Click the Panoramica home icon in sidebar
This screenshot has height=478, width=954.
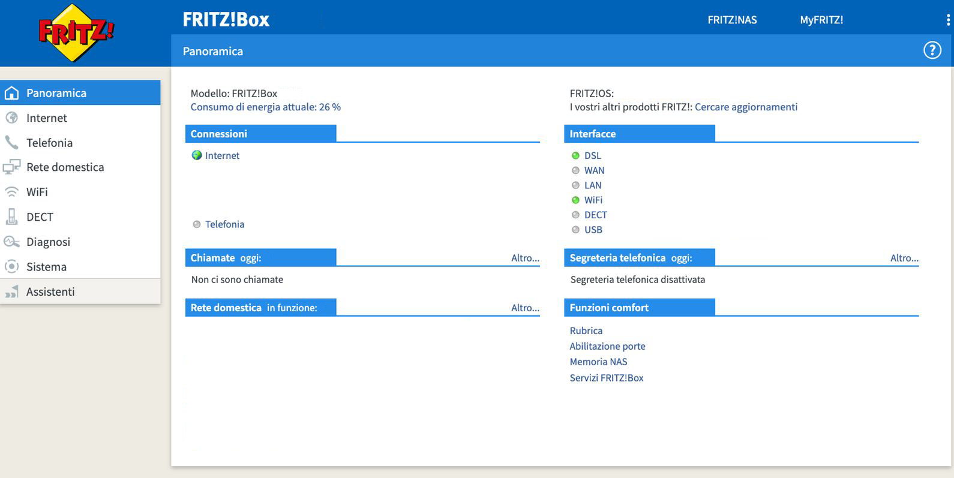tap(11, 93)
